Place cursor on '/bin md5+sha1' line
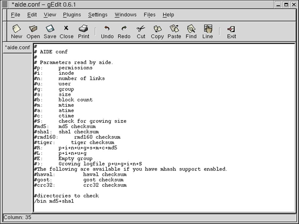 click(x=54, y=201)
